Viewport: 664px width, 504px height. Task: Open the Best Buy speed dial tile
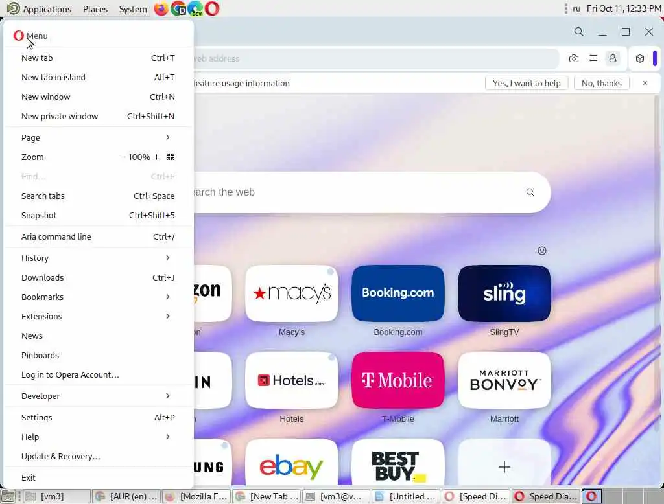[398, 463]
